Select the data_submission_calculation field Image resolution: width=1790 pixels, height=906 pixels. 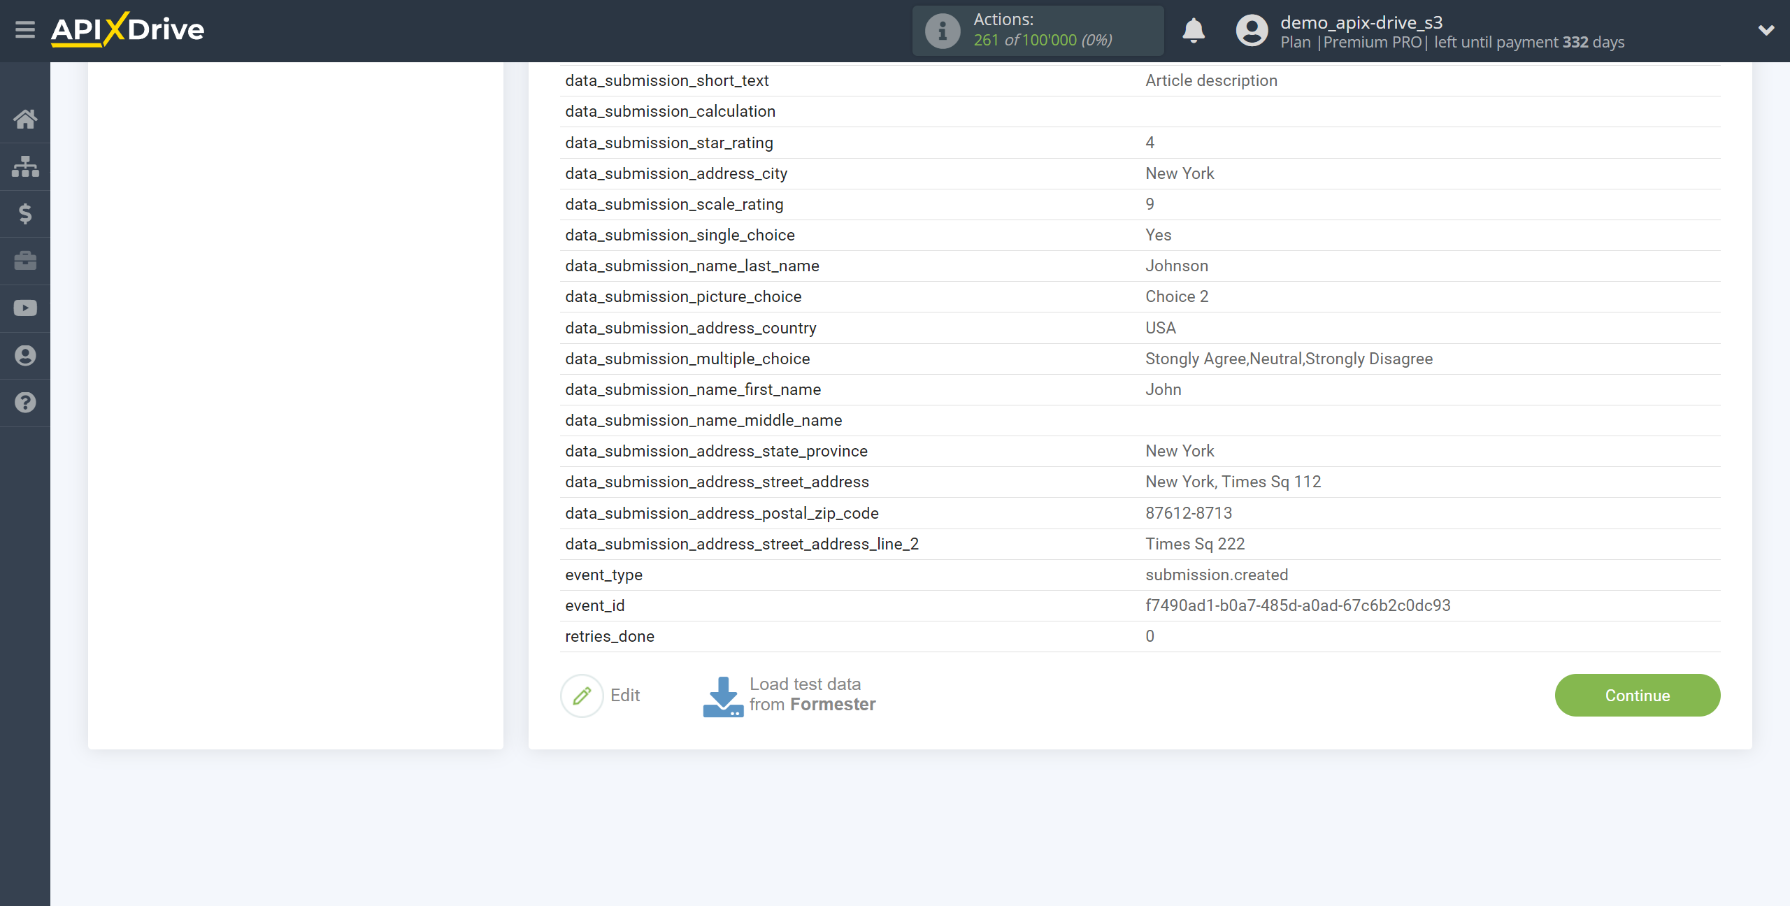click(x=670, y=111)
